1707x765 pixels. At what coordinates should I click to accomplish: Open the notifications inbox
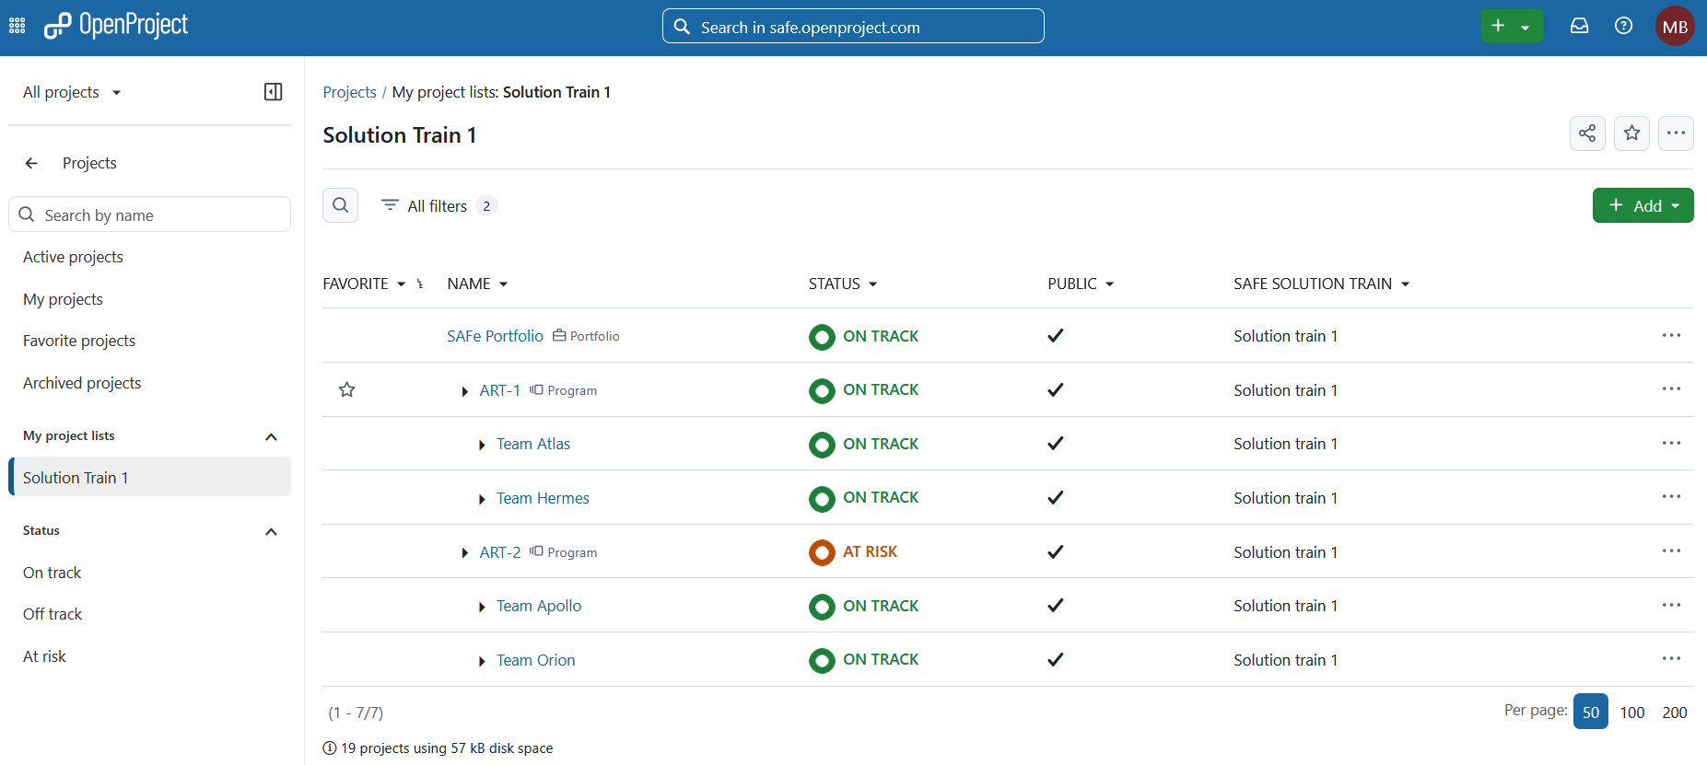(1580, 26)
